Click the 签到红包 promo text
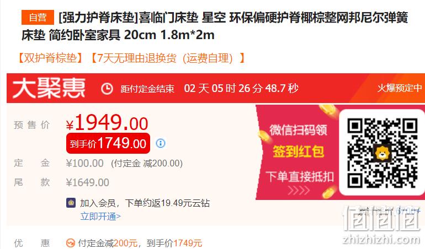Viewport: 425px width, 249px height. tap(299, 151)
